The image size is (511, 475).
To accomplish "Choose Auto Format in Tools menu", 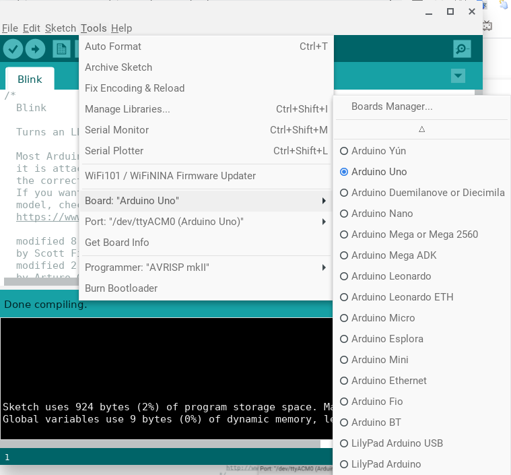I will (x=206, y=46).
